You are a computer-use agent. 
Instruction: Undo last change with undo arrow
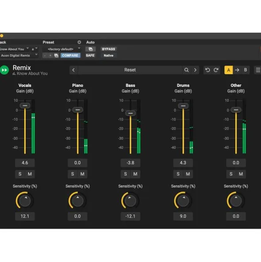pos(207,70)
